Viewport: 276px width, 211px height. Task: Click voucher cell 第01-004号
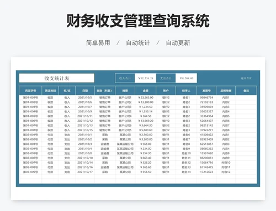coord(30,111)
